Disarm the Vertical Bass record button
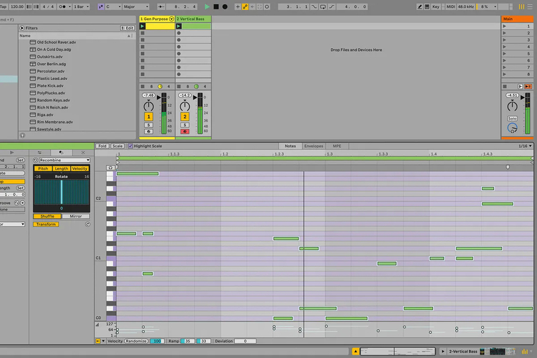The height and width of the screenshot is (358, 537). click(x=185, y=132)
